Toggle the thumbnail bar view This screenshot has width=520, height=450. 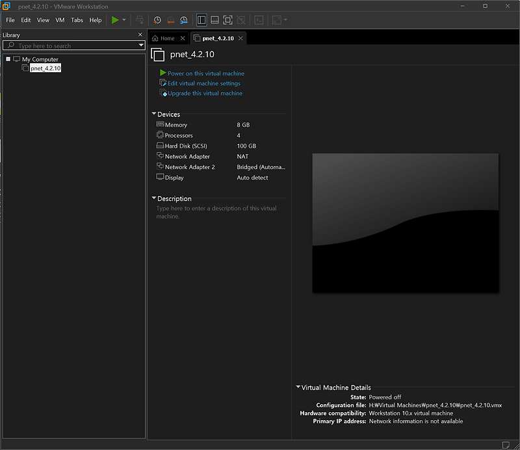(x=214, y=20)
